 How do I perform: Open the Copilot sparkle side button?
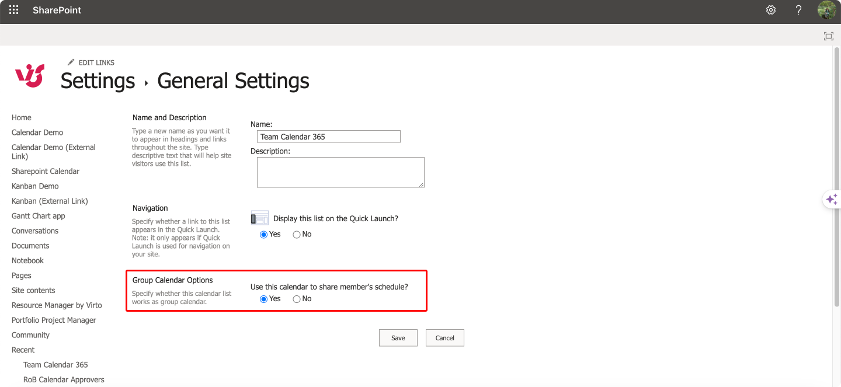(x=832, y=199)
